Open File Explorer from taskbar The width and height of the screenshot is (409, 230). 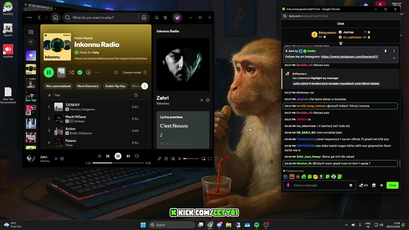(x=228, y=225)
